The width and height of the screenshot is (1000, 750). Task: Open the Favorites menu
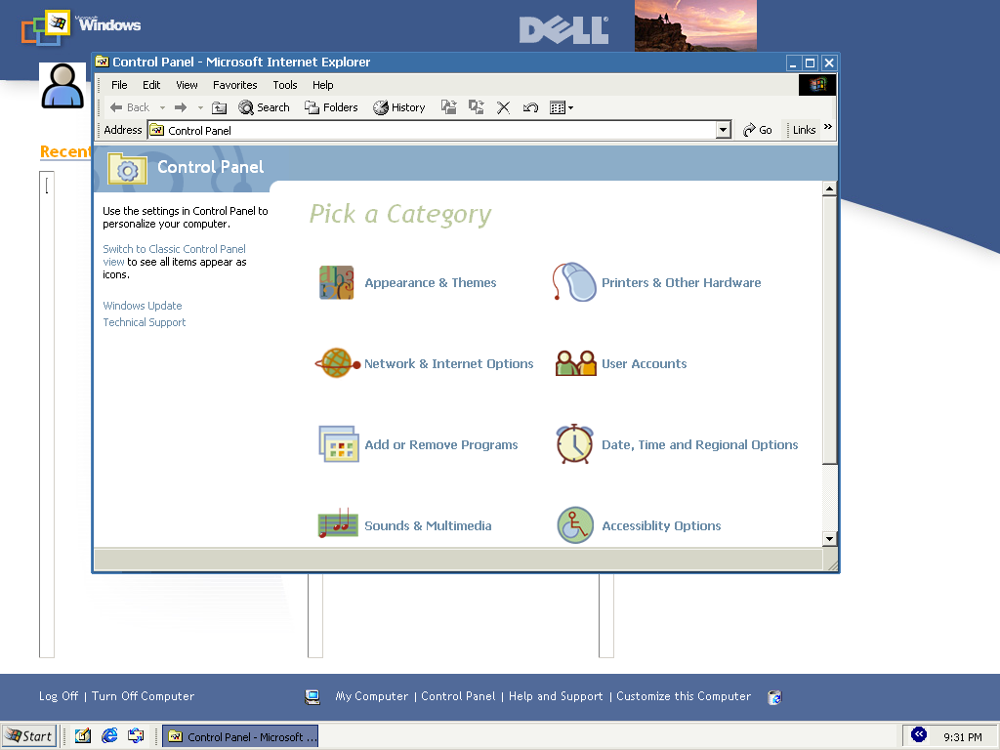pyautogui.click(x=234, y=85)
